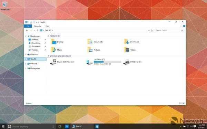Click Properties icon in title bar toolbar
Viewport: 207px width, 129px height.
31,22
